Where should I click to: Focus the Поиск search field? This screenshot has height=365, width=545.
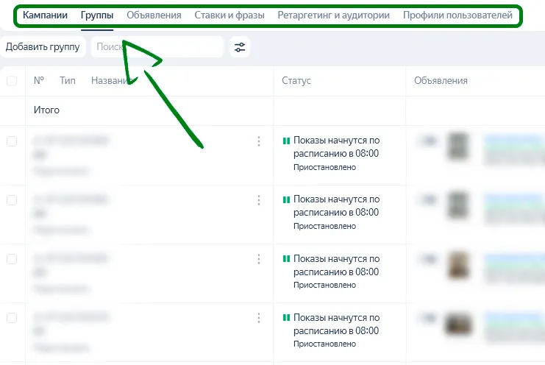coord(157,47)
